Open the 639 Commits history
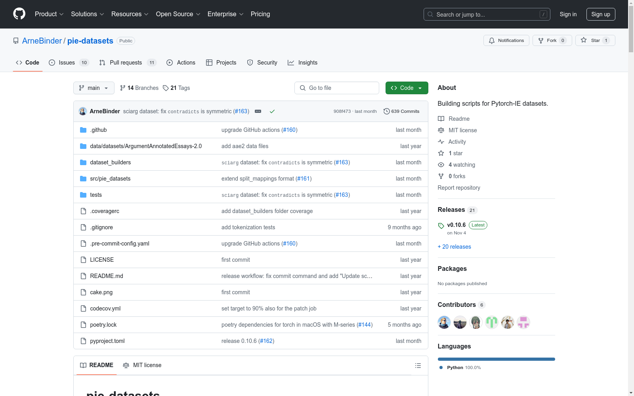The width and height of the screenshot is (634, 396). pos(401,111)
